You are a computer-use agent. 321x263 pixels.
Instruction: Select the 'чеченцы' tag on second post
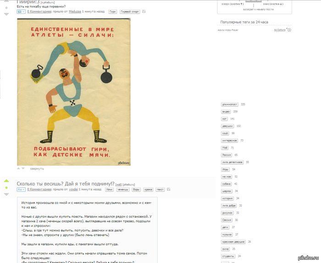pyautogui.click(x=123, y=189)
